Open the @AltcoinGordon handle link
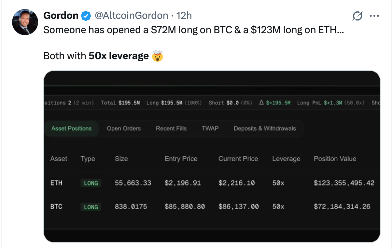The image size is (392, 249). click(x=131, y=15)
